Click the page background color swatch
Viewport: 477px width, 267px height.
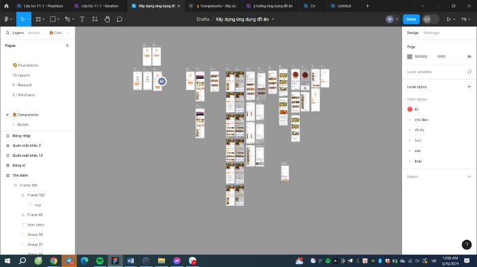(x=410, y=56)
